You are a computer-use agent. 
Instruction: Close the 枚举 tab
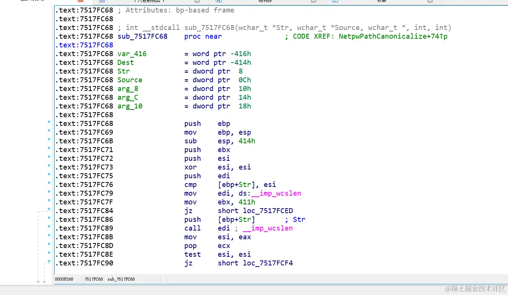[430, 1]
